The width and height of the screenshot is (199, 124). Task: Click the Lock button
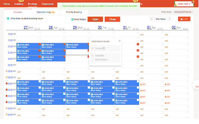coord(184,19)
